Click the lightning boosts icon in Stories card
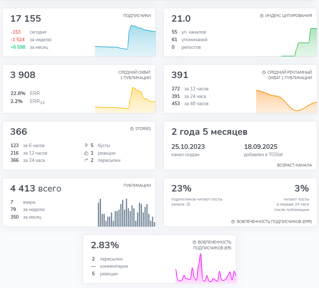This screenshot has height=288, width=319. 86,146
